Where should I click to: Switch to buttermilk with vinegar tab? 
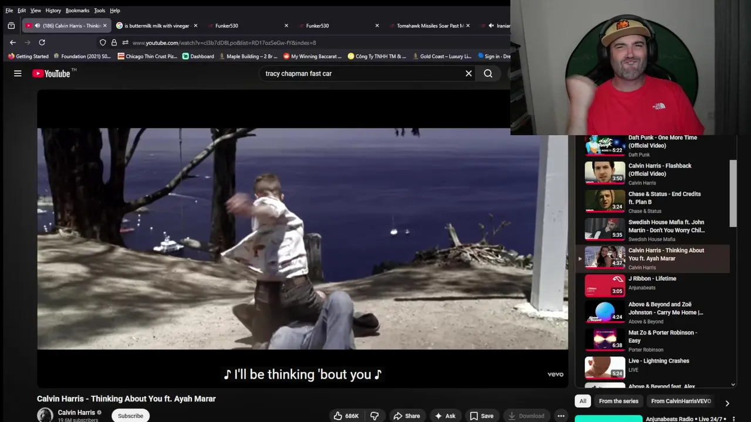[157, 26]
